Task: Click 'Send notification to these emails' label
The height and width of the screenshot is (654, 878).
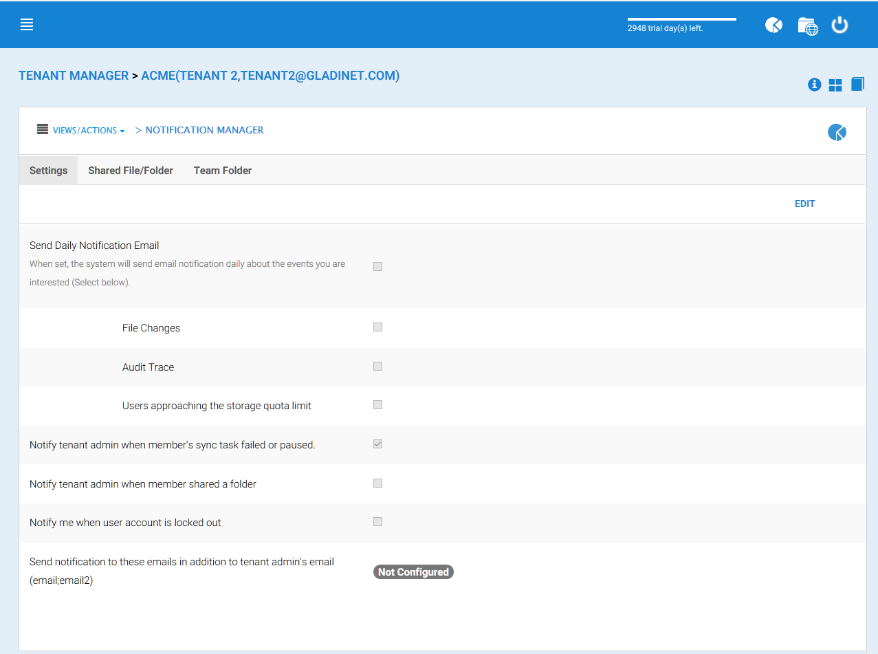Action: pyautogui.click(x=182, y=571)
